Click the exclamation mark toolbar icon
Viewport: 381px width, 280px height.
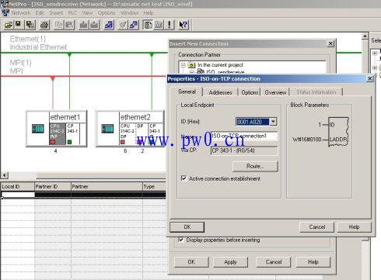170,25
